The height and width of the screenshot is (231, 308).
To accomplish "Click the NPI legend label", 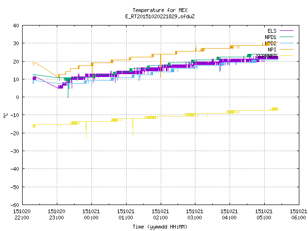I will 272,50.
